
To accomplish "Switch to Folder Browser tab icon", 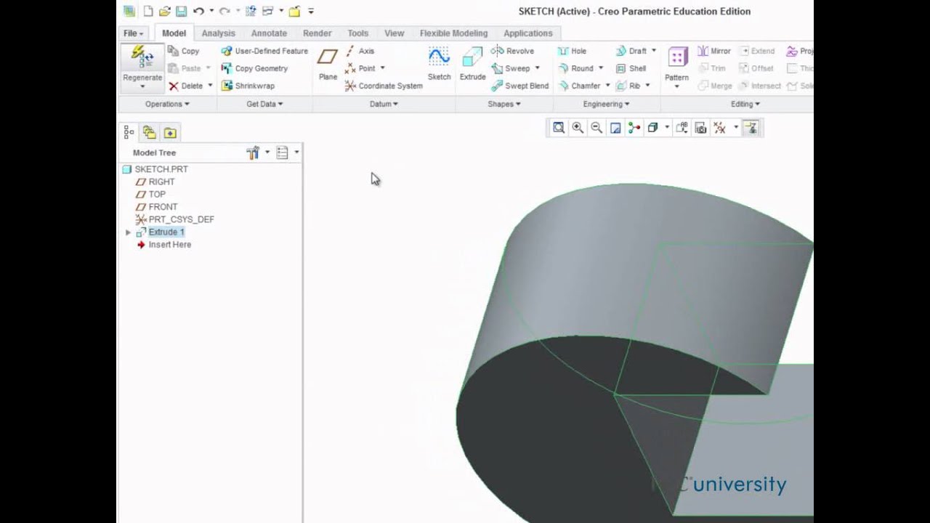I will [x=149, y=132].
